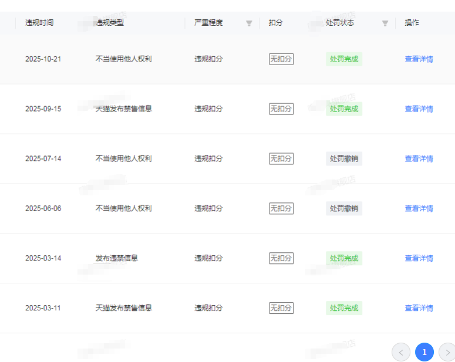The width and height of the screenshot is (455, 362).
Task: Open 查看详情 for the 2025-03-14 violation
Action: pos(419,259)
